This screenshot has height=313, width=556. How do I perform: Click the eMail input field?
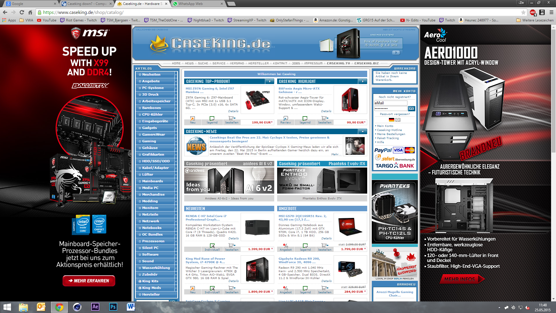click(391, 103)
